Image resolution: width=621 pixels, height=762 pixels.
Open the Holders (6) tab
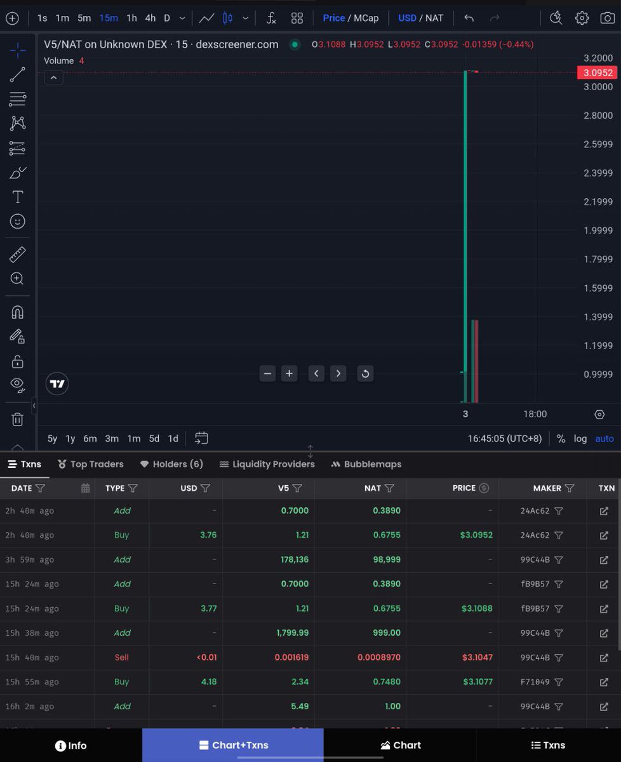point(171,464)
